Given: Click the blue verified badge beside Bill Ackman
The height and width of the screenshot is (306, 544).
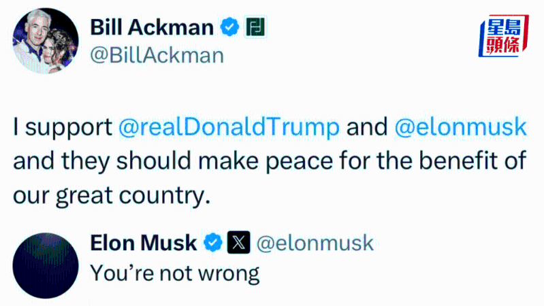Looking at the screenshot, I should [230, 27].
